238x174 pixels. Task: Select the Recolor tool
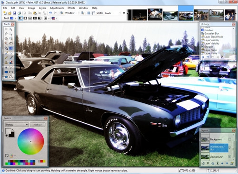click(x=11, y=63)
